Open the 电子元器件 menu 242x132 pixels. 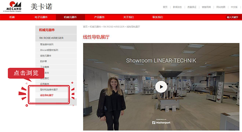41,17
